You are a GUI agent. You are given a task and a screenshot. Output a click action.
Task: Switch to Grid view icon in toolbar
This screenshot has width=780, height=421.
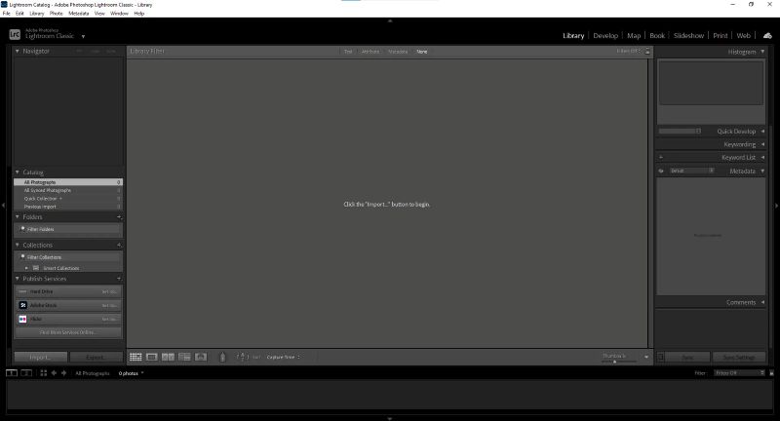(136, 358)
